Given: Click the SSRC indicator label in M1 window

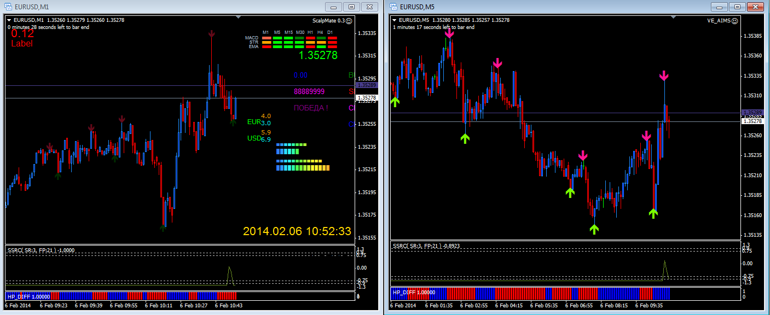Looking at the screenshot, I should 41,250.
